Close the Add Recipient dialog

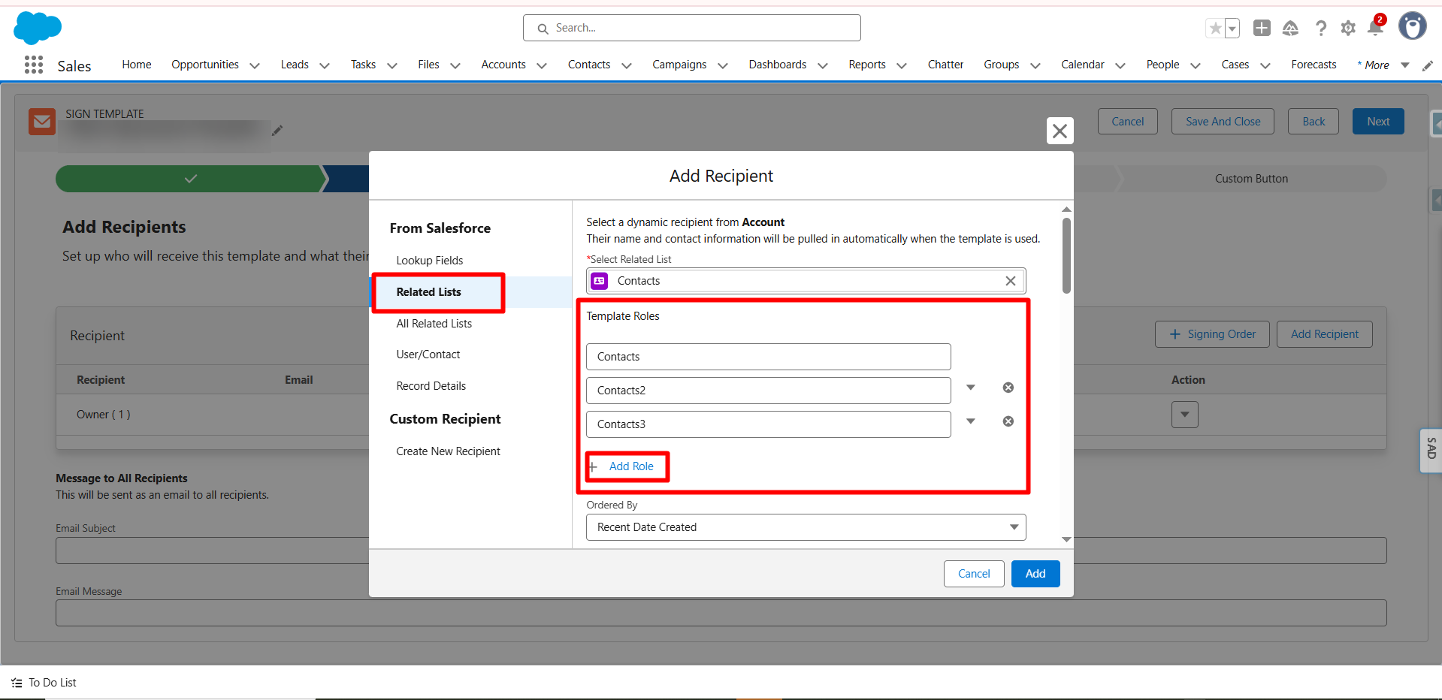coord(1060,131)
